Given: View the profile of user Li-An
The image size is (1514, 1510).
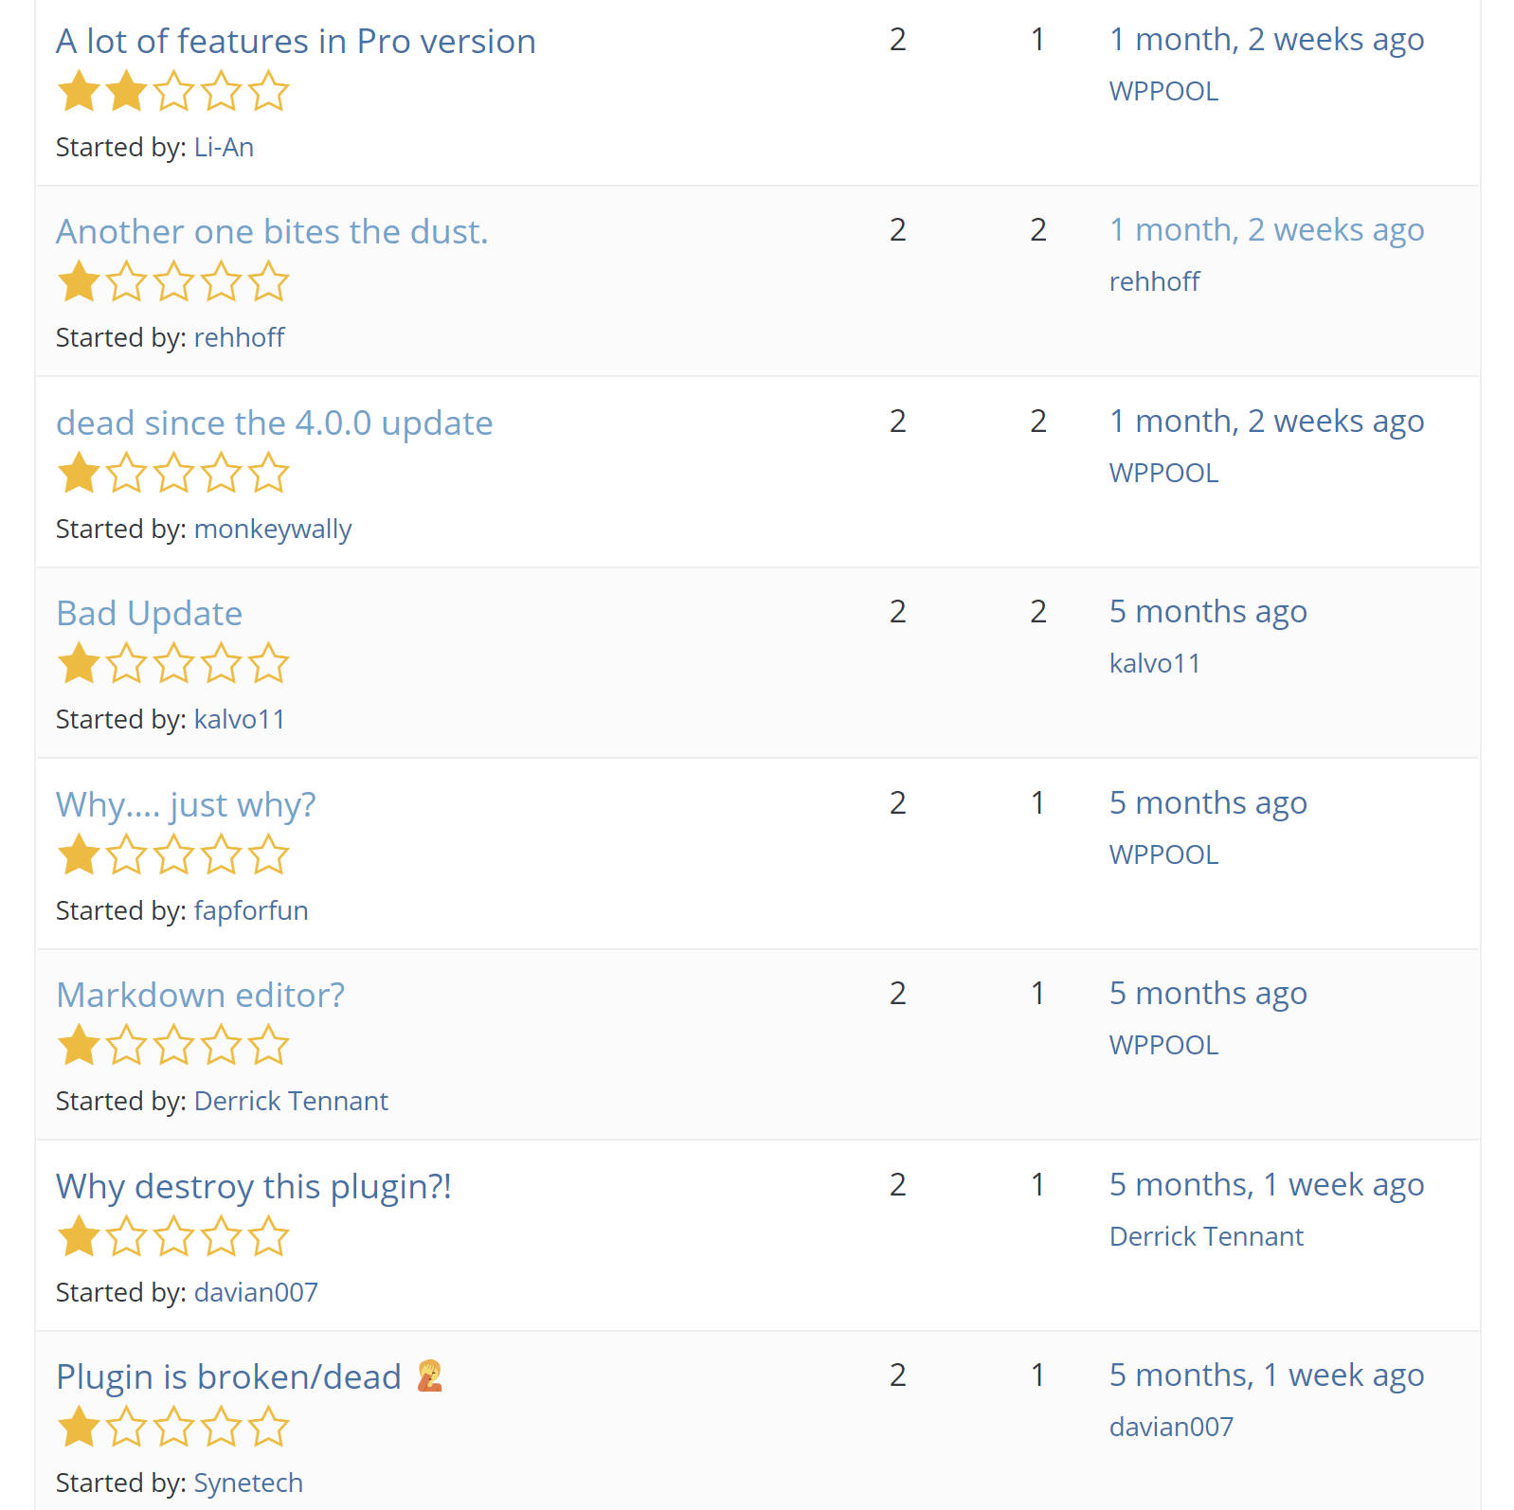Looking at the screenshot, I should pyautogui.click(x=225, y=148).
